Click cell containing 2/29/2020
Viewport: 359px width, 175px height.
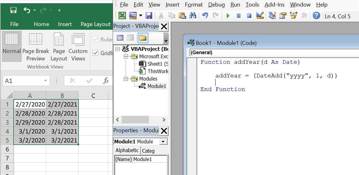(x=30, y=122)
